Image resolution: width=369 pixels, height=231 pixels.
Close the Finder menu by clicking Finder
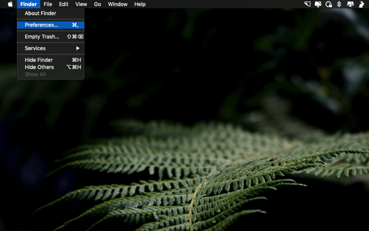(29, 4)
